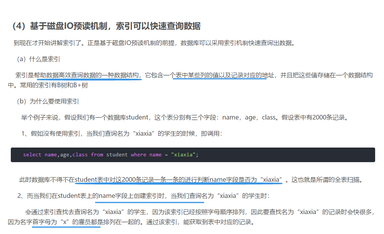Click underlined text "首字母为"x"的雇员"

point(61,222)
